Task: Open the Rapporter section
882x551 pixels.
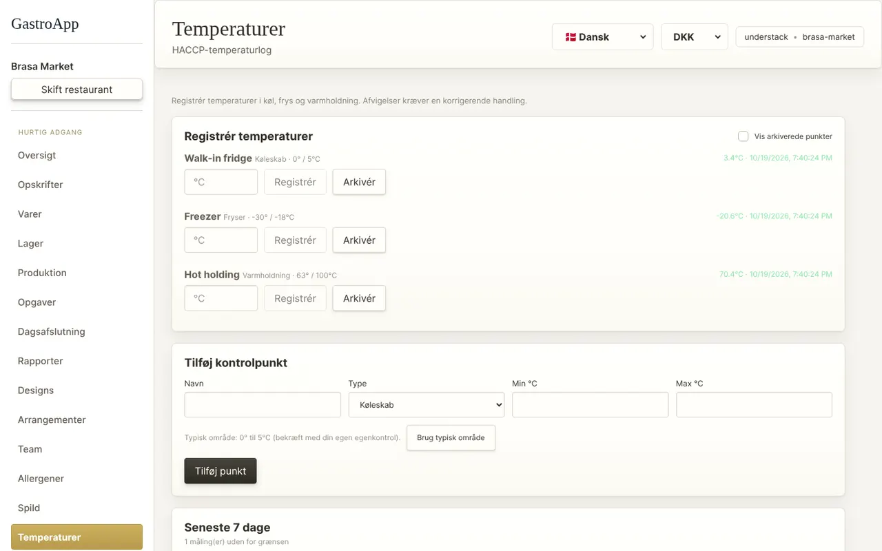Action: coord(76,361)
